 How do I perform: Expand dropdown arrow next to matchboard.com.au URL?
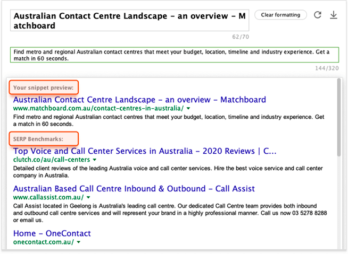[188, 108]
